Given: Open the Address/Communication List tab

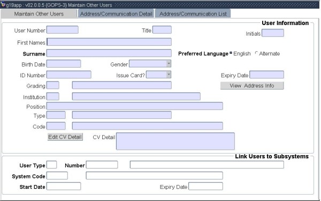Looking at the screenshot, I should [x=193, y=14].
